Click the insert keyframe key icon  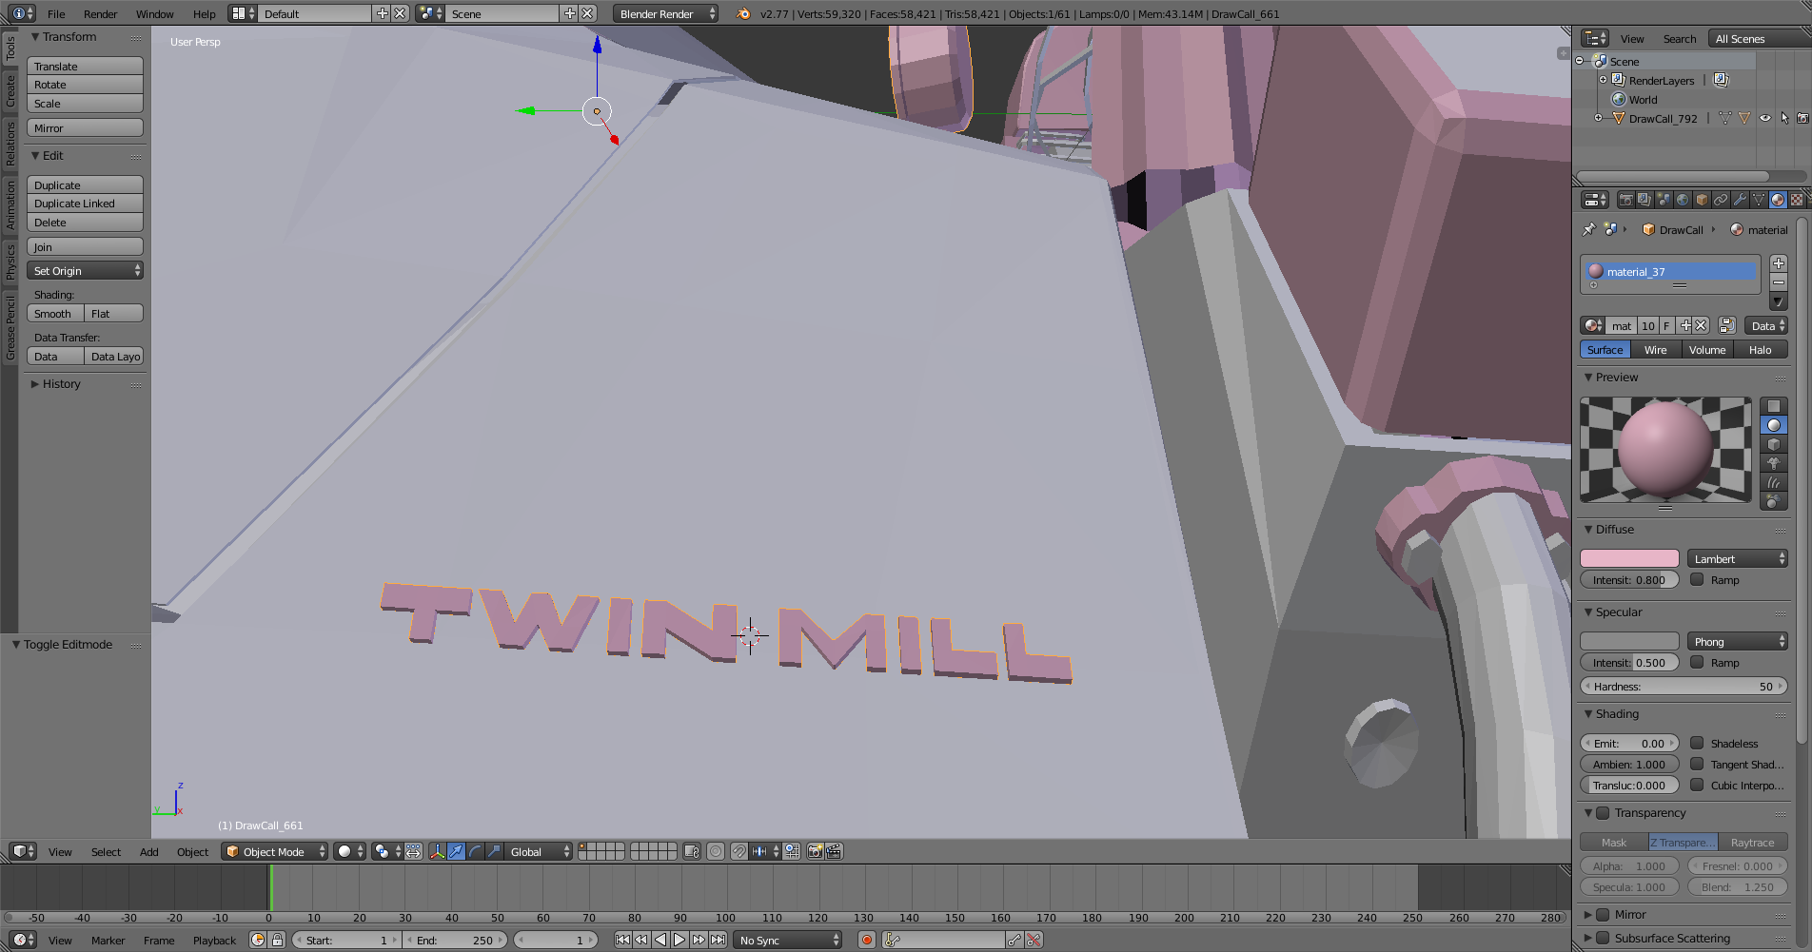(x=1014, y=940)
